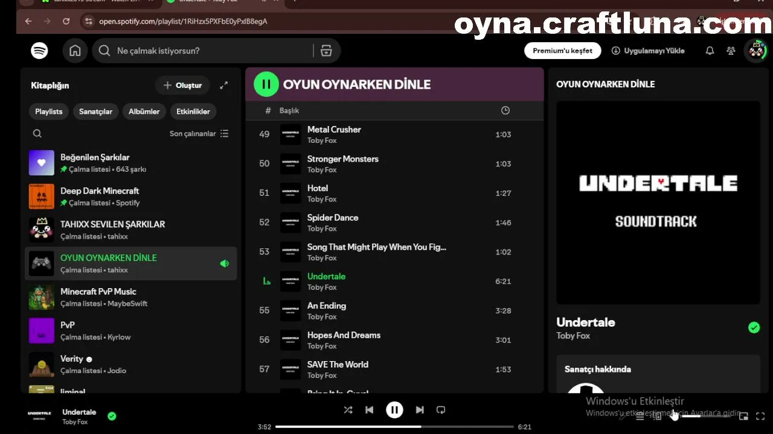View site information icon in address bar
Screen dimensions: 773x434
(x=88, y=21)
